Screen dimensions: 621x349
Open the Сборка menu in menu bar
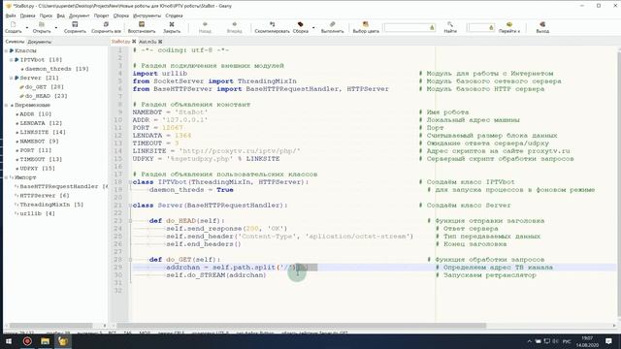pos(120,16)
